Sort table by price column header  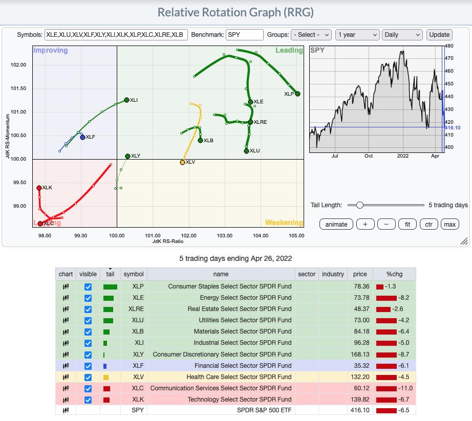coord(360,274)
